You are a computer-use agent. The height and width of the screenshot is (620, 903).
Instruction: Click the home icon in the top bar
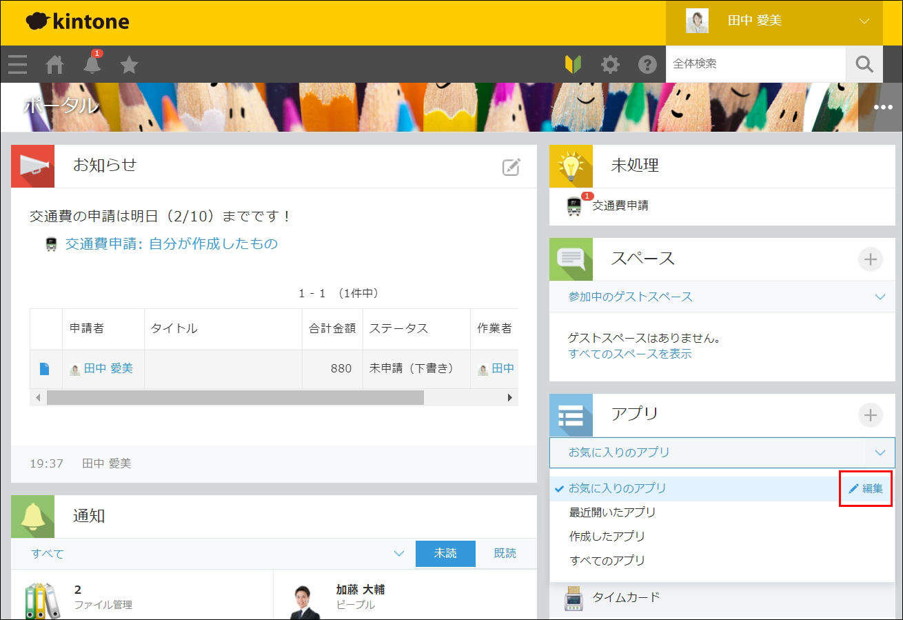[54, 64]
